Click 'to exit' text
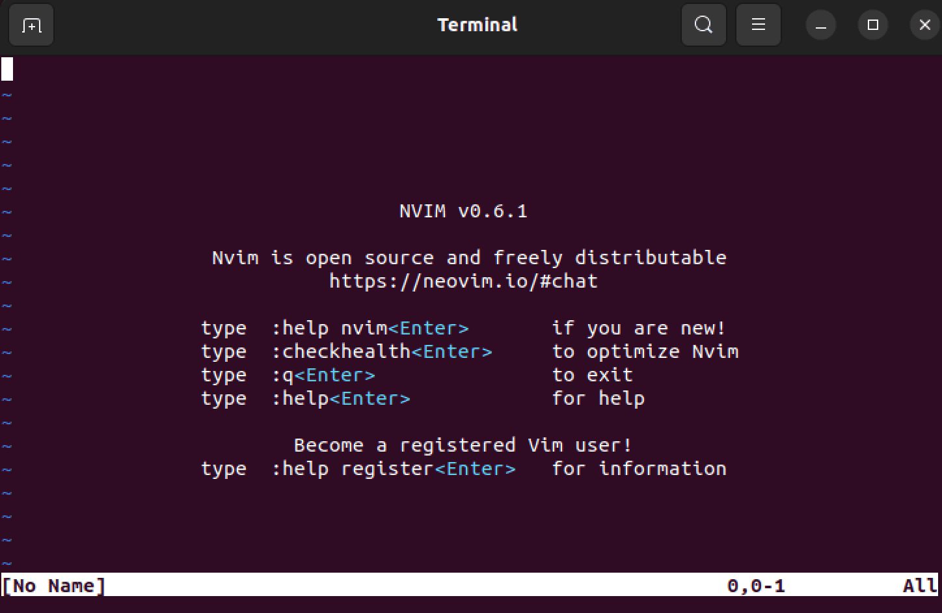This screenshot has height=613, width=942. pos(592,375)
